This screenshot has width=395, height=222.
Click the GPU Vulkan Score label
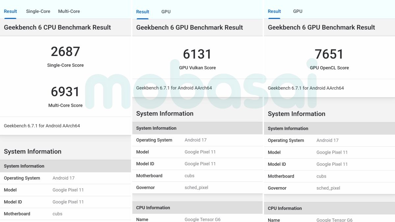(197, 68)
